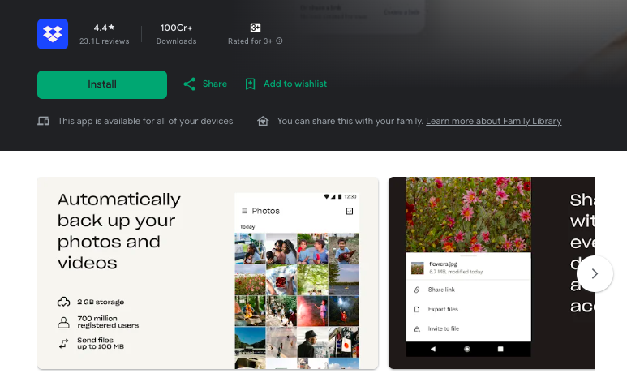Click the 100Cr+ downloads count
The image size is (627, 382).
pos(176,28)
